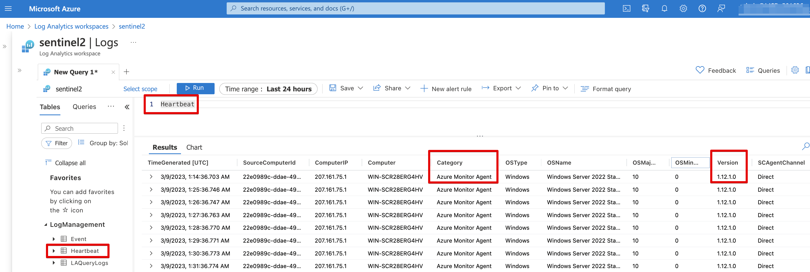Click the Version column header
Image resolution: width=810 pixels, height=272 pixels.
pyautogui.click(x=728, y=163)
